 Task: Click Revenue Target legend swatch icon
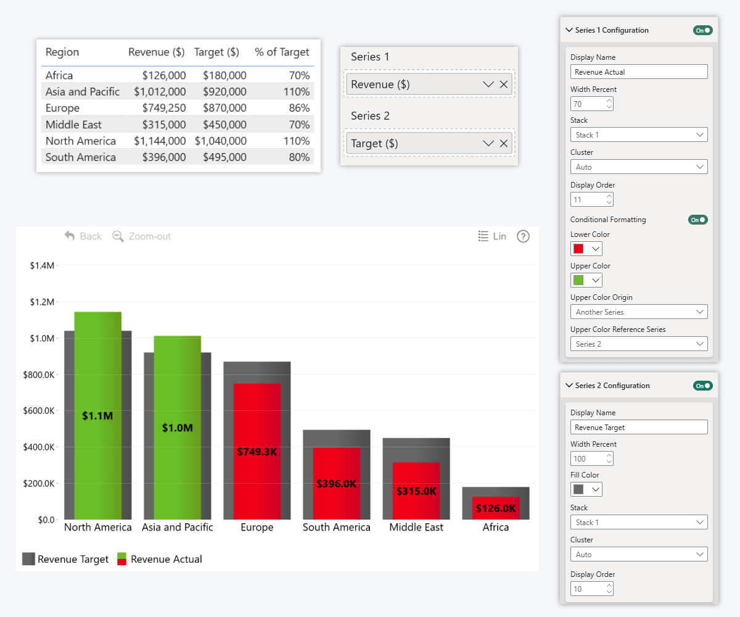click(x=28, y=559)
